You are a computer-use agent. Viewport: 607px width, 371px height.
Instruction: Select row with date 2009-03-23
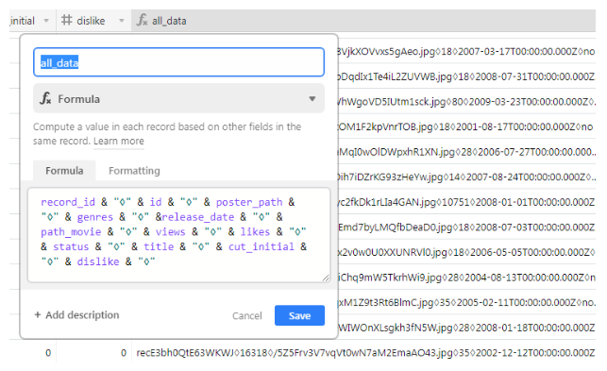466,101
